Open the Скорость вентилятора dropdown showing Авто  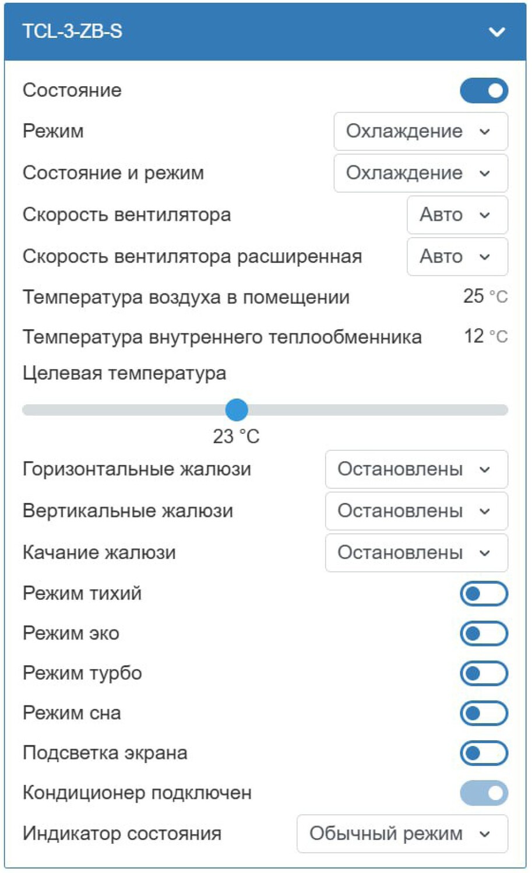457,215
